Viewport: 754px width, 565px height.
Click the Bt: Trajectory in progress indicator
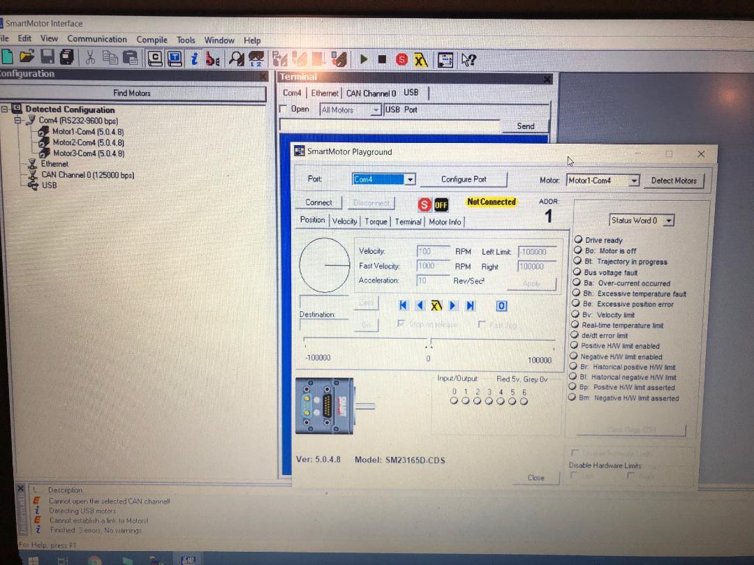577,260
